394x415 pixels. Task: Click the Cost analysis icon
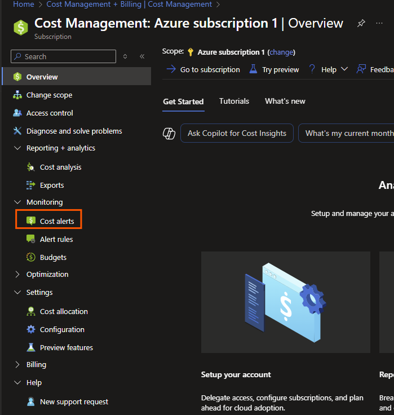pyautogui.click(x=30, y=167)
